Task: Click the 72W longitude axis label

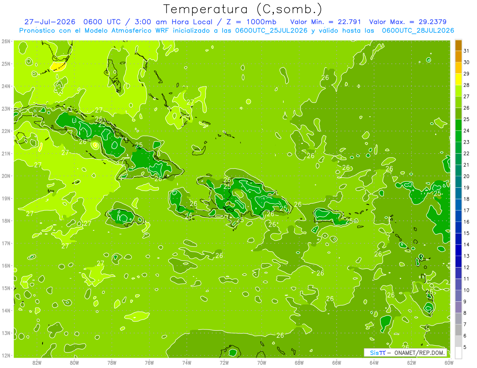Action: point(224,362)
